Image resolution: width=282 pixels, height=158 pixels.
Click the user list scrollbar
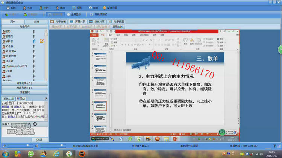(x=46, y=55)
